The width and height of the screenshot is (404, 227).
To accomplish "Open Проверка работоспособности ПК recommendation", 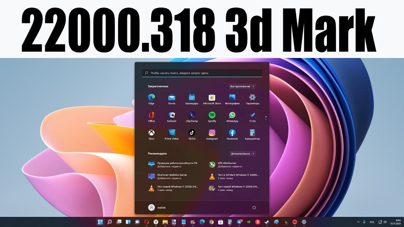I will point(174,165).
